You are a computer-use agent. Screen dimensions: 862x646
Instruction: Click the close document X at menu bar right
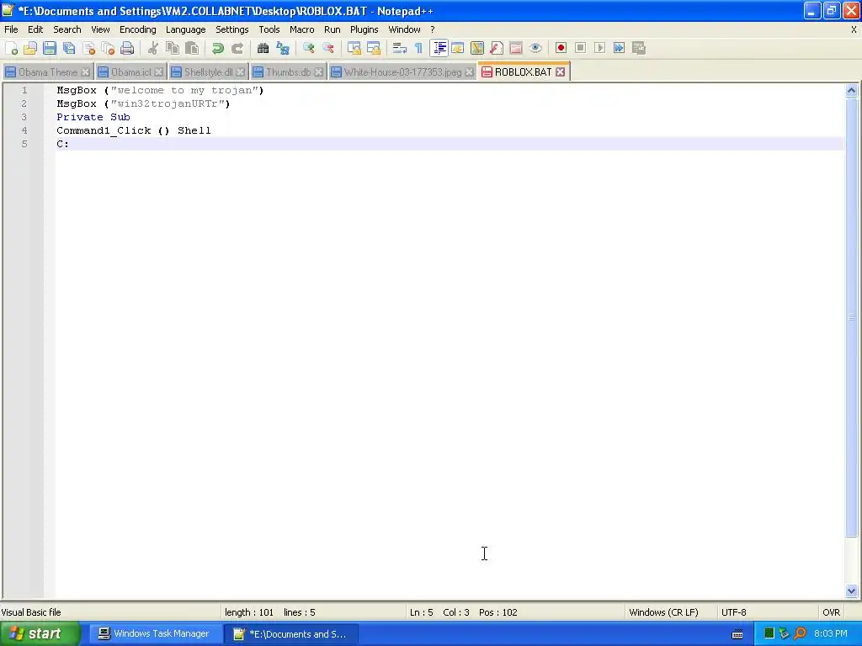pos(854,29)
